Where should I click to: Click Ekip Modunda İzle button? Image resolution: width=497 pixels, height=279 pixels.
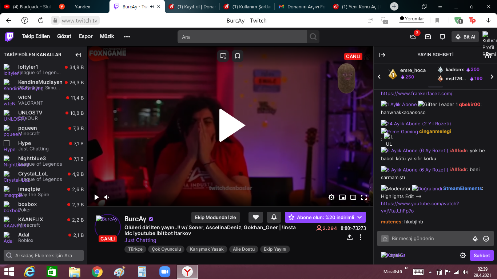tap(215, 217)
